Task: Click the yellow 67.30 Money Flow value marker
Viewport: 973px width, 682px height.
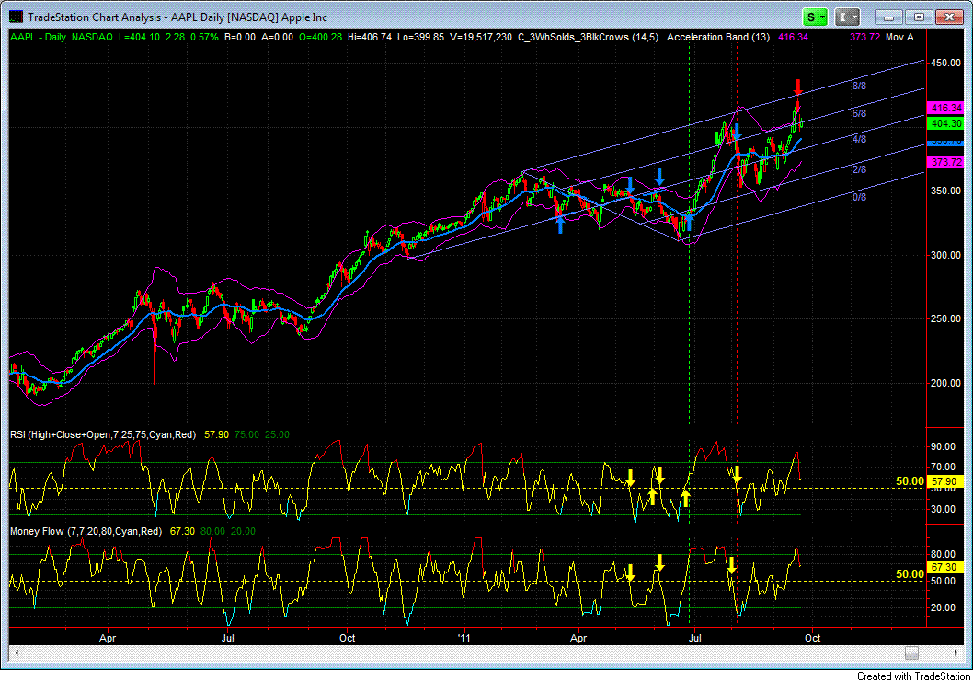Action: point(945,567)
